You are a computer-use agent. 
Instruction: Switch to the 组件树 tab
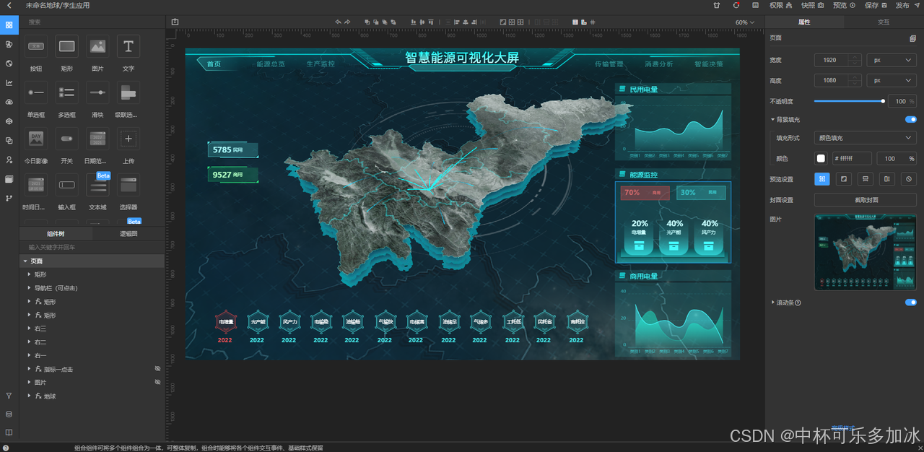click(56, 234)
